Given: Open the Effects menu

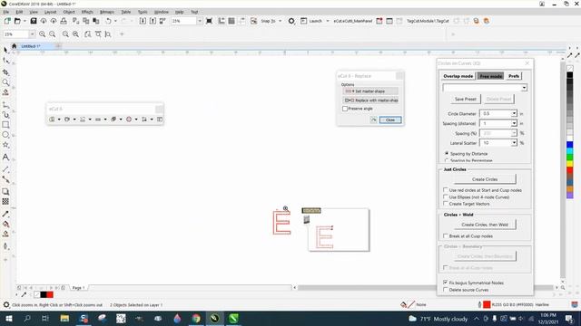Looking at the screenshot, I should click(87, 12).
